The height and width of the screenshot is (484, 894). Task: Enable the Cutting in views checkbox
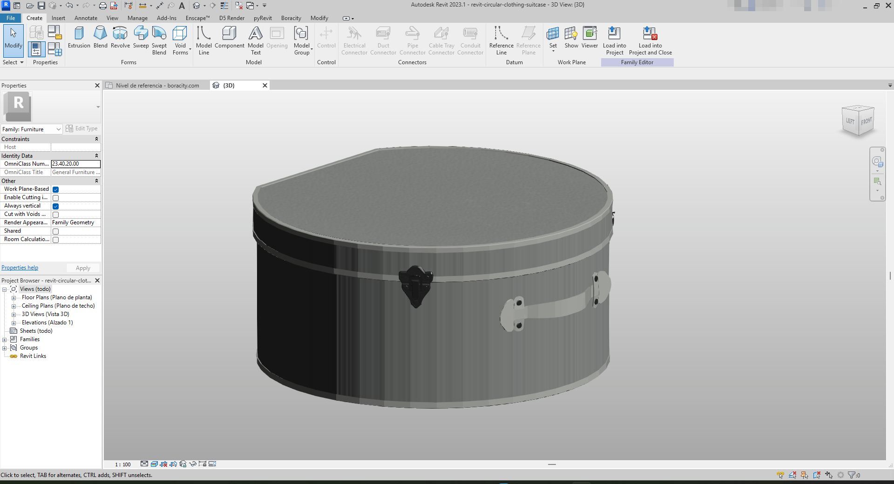point(55,198)
